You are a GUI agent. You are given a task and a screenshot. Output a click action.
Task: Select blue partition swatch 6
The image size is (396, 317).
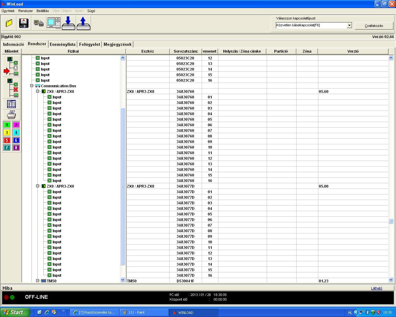point(16,140)
